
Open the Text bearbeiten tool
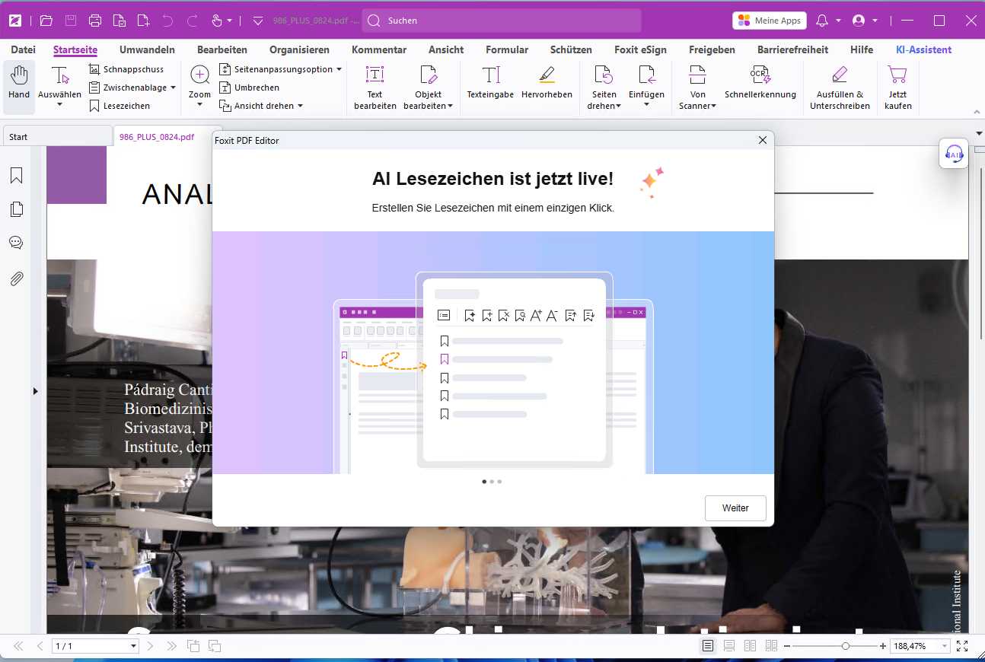pos(375,87)
